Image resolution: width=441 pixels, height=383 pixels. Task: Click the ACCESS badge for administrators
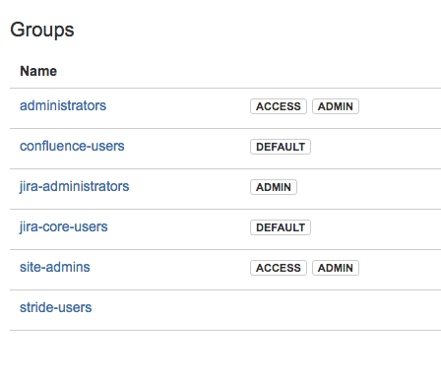coord(279,106)
